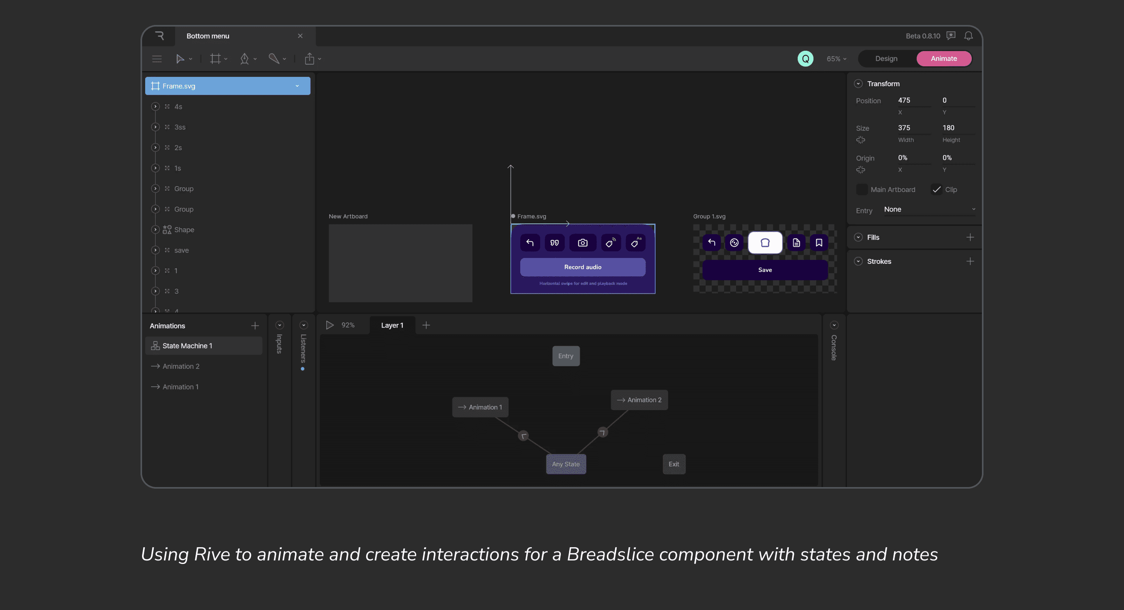
Task: Select the Animation 2 state node
Action: click(x=639, y=400)
